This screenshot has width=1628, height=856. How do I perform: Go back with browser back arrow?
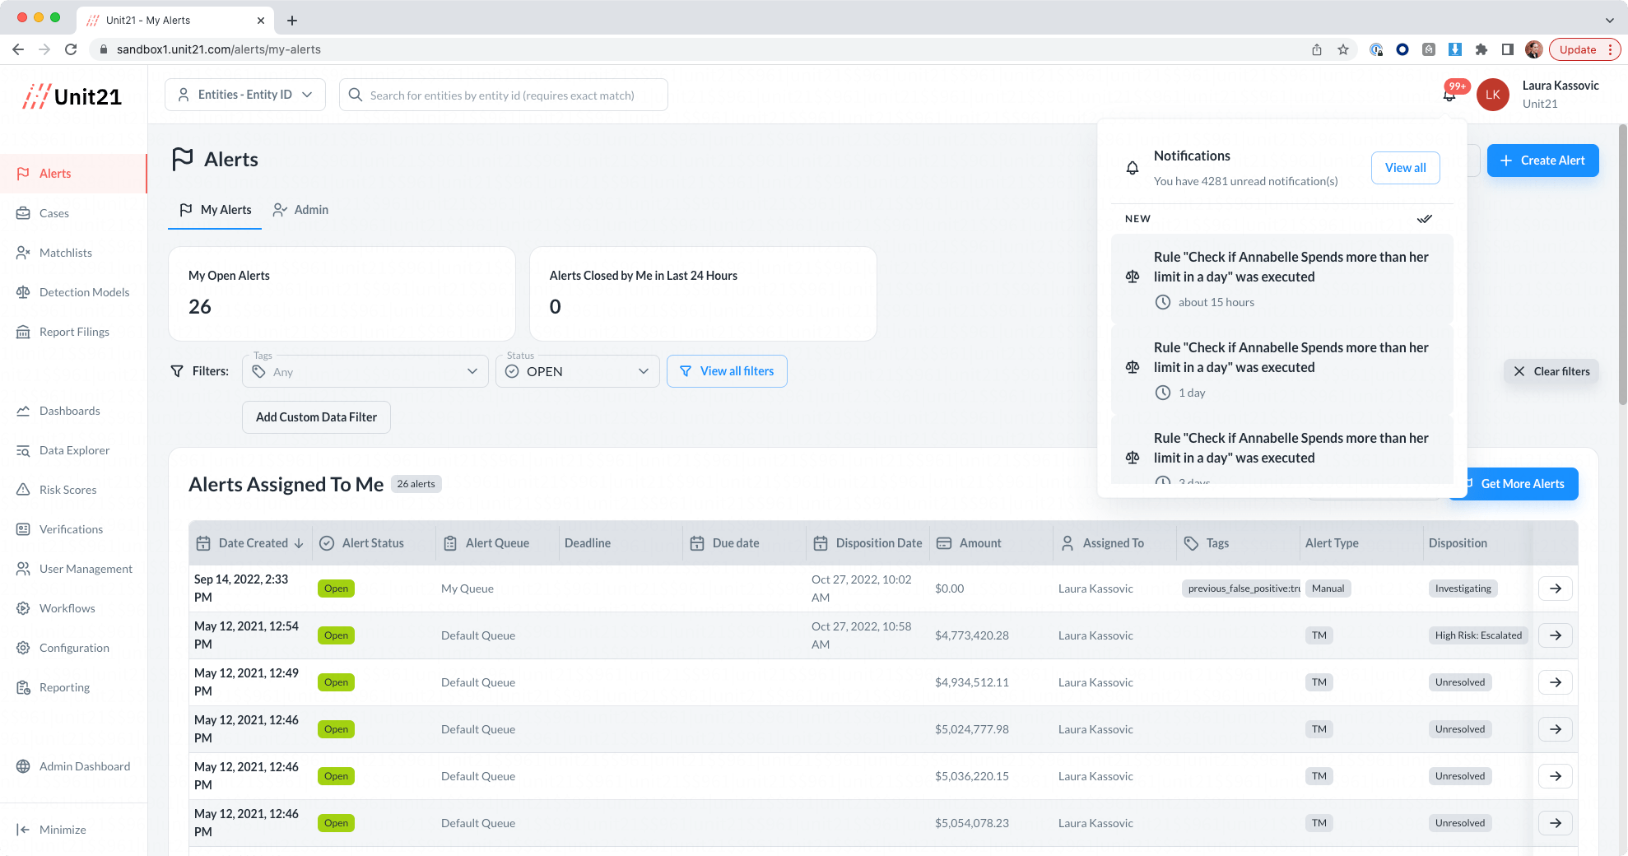tap(18, 49)
